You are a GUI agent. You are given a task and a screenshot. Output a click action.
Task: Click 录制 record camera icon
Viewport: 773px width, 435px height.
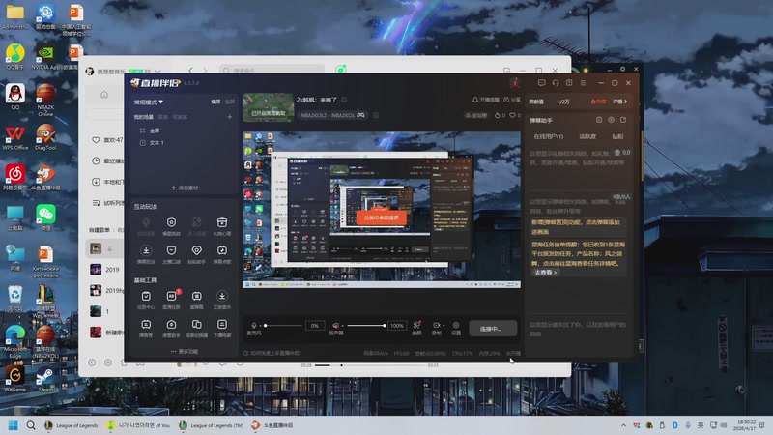pos(436,325)
